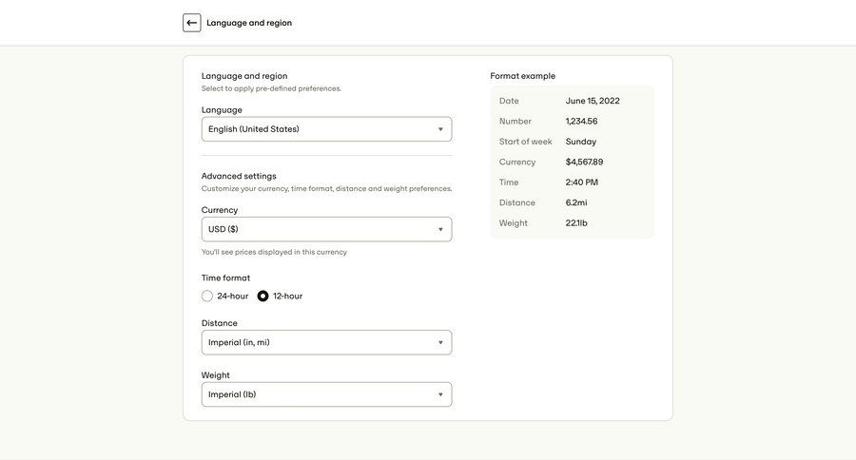Click the Currency dropdown caret arrow
856x460 pixels.
coord(440,229)
